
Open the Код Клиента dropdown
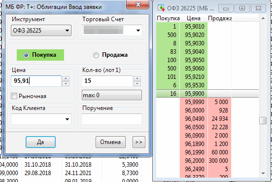[41, 119]
